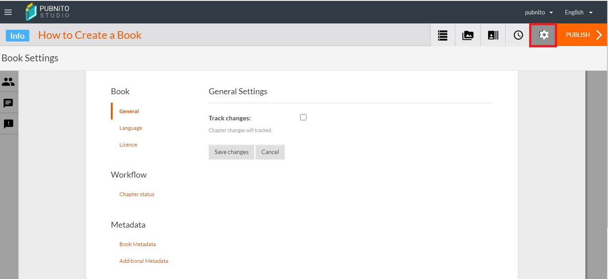Viewport: 608px width, 279px height.
Task: Open the history clock icon
Action: point(518,35)
